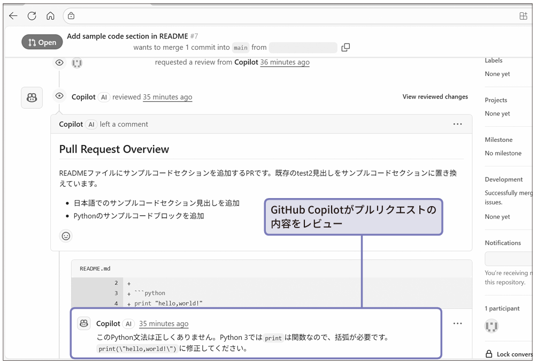Open the inline print comment options menu
This screenshot has width=537, height=364.
pos(457,323)
